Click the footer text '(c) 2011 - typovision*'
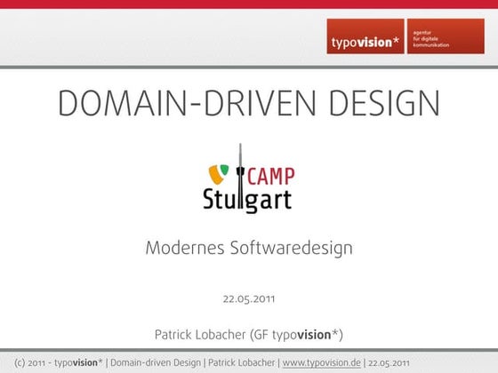Screen dimensions: 498x373 [x=59, y=362]
